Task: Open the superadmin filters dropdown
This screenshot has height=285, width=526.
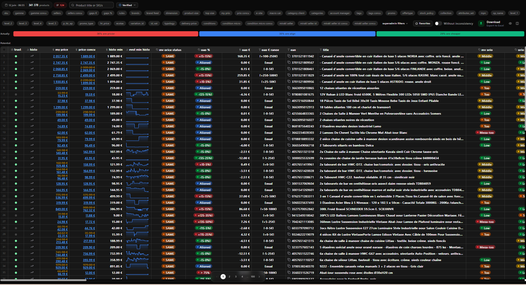Action: click(x=395, y=23)
